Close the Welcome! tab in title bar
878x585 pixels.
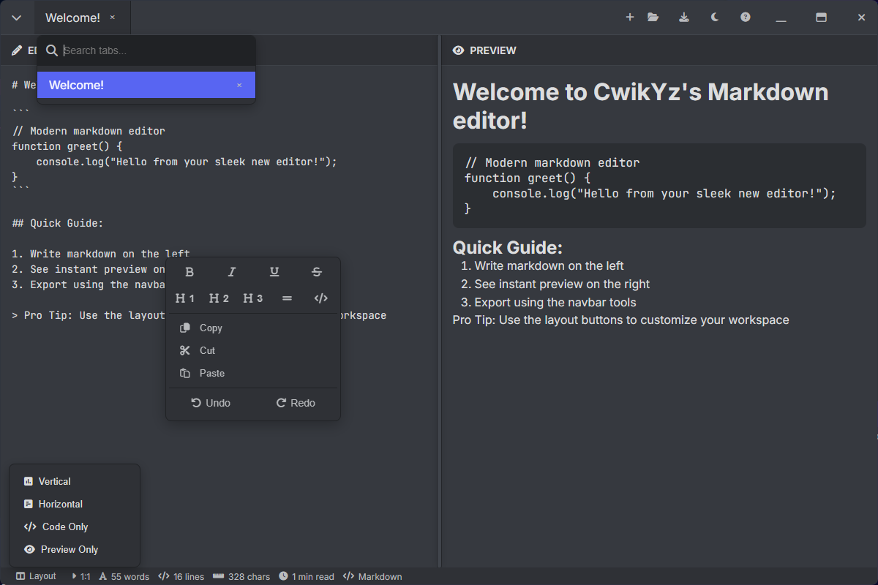(x=112, y=18)
